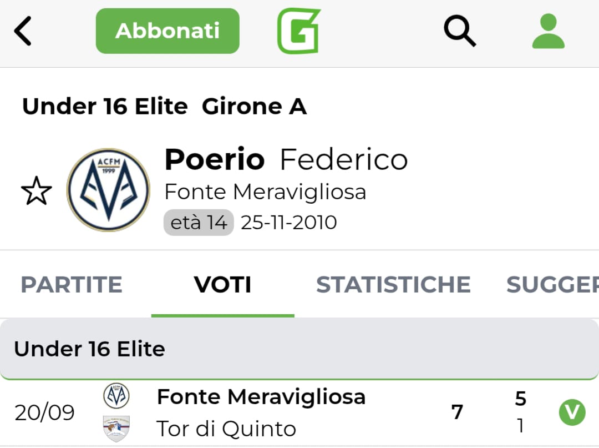Viewport: 599px width, 448px height.
Task: Click the player name Poerio Federico
Action: click(x=286, y=160)
